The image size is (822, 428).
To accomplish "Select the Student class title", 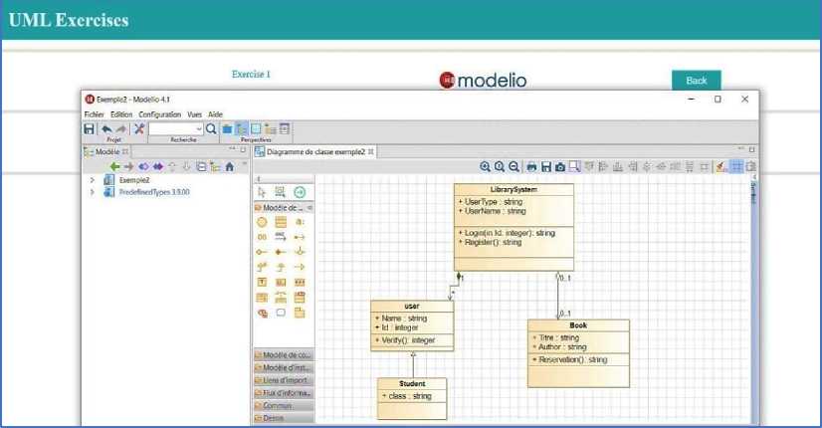I will coord(412,383).
